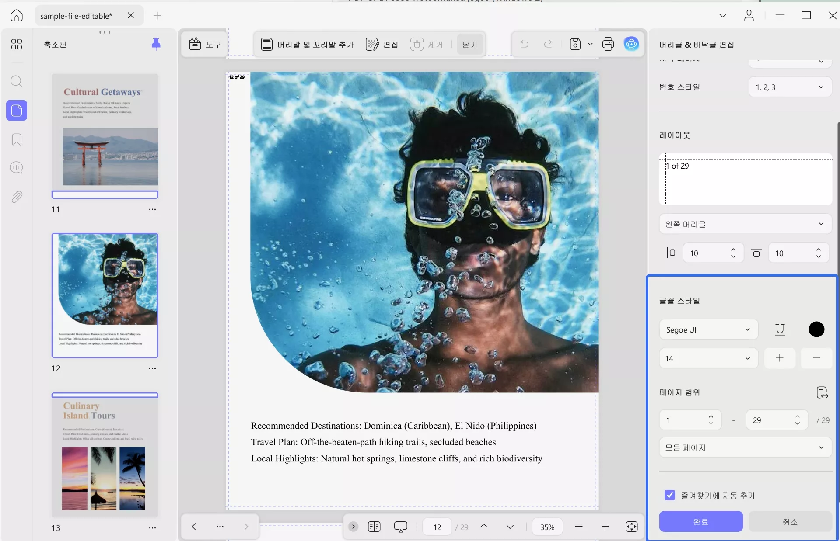The width and height of the screenshot is (840, 541).
Task: Select the page thumbnails panel icon
Action: (x=17, y=111)
